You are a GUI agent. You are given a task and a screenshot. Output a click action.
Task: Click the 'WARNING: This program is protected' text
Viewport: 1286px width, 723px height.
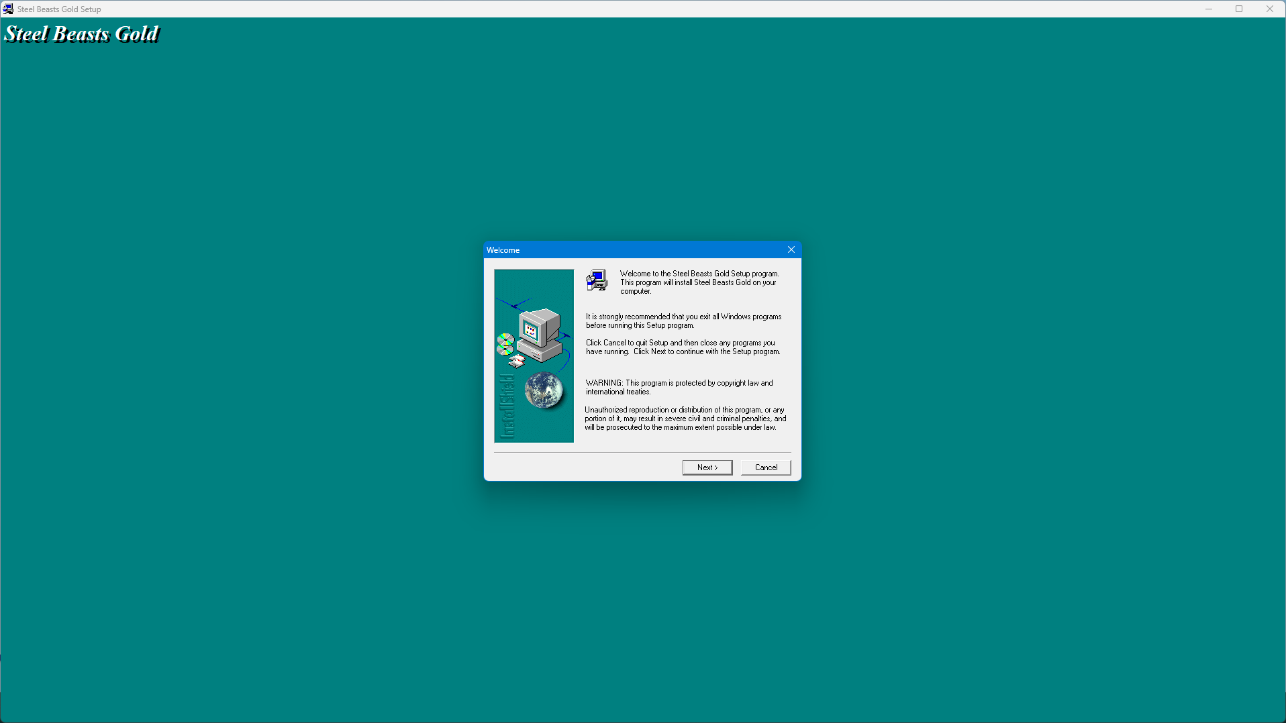click(x=679, y=387)
